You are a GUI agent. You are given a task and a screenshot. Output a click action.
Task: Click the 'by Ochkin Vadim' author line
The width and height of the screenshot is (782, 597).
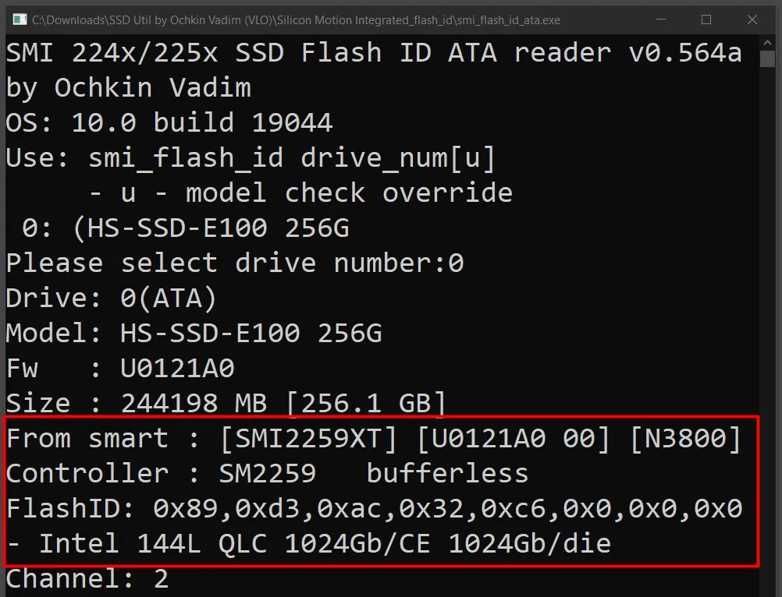coord(129,88)
